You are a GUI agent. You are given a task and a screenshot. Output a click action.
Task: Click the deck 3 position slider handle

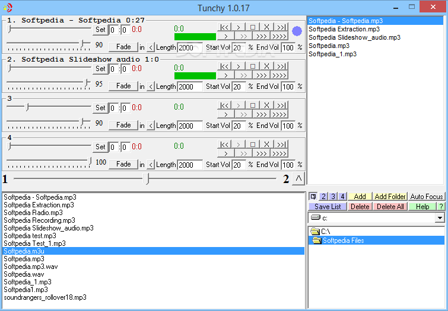click(x=27, y=107)
